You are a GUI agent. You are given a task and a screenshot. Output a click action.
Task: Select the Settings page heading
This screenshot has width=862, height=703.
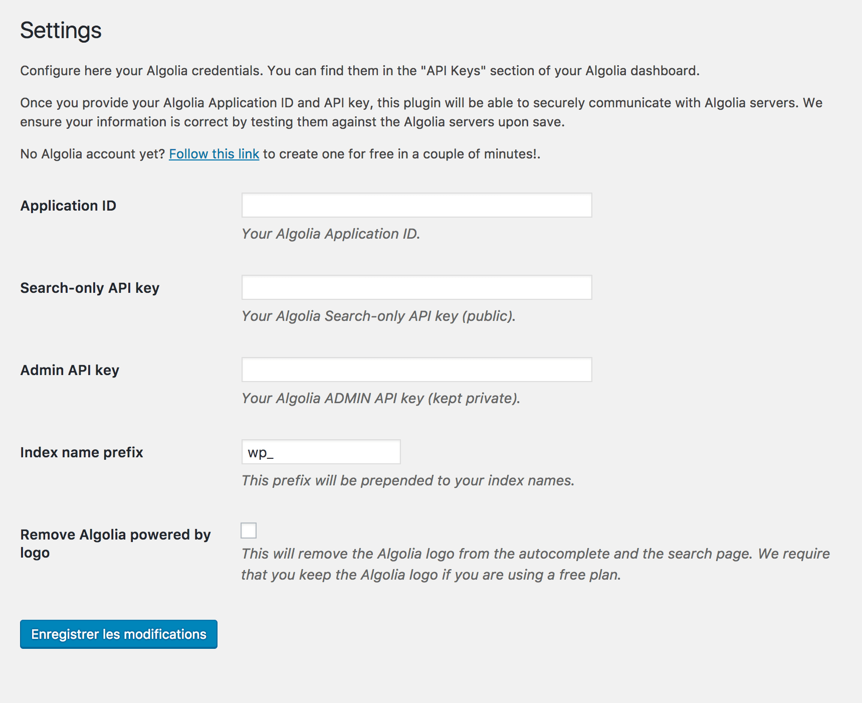point(61,30)
